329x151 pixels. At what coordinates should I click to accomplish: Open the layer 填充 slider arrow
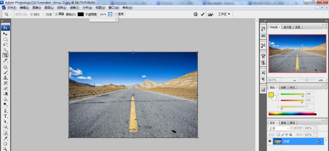[315, 135]
